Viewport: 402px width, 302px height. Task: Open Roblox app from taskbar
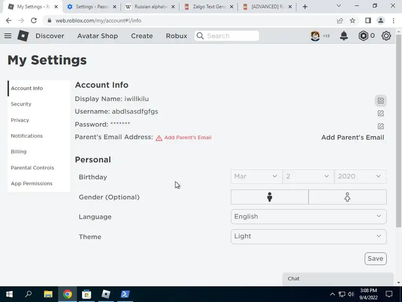(x=106, y=294)
